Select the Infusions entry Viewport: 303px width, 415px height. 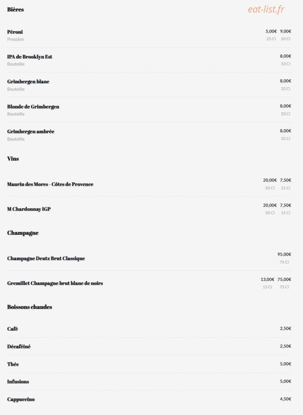click(x=18, y=382)
